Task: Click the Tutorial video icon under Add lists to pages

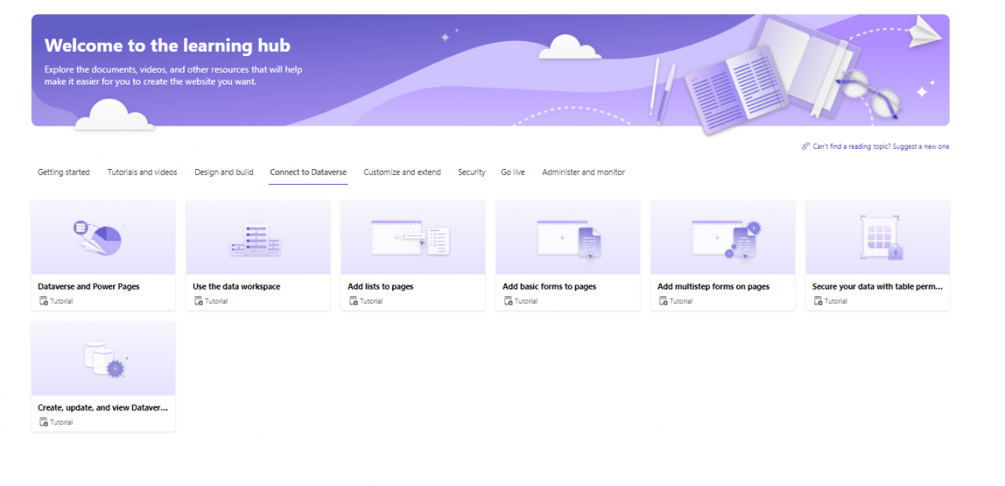Action: (353, 300)
